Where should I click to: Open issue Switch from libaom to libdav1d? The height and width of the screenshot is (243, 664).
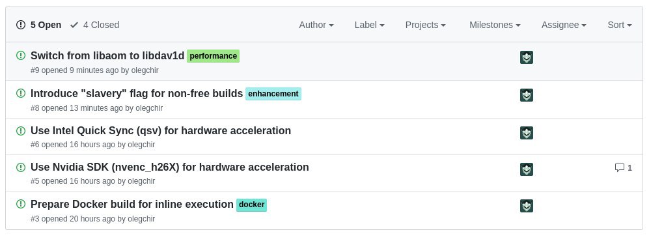(107, 55)
